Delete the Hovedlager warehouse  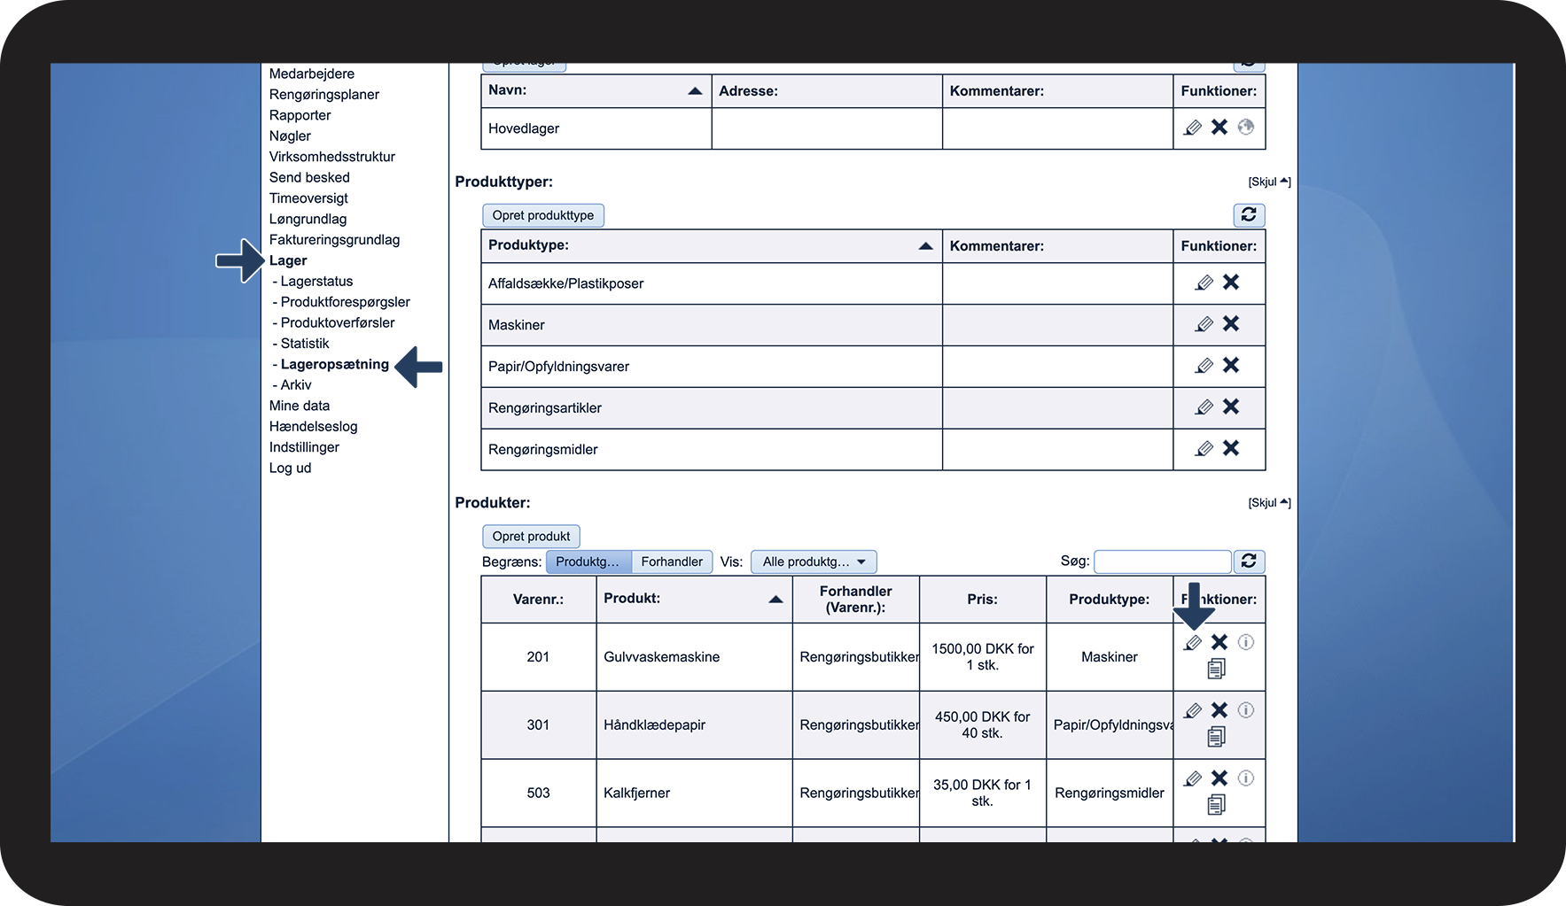pyautogui.click(x=1219, y=128)
